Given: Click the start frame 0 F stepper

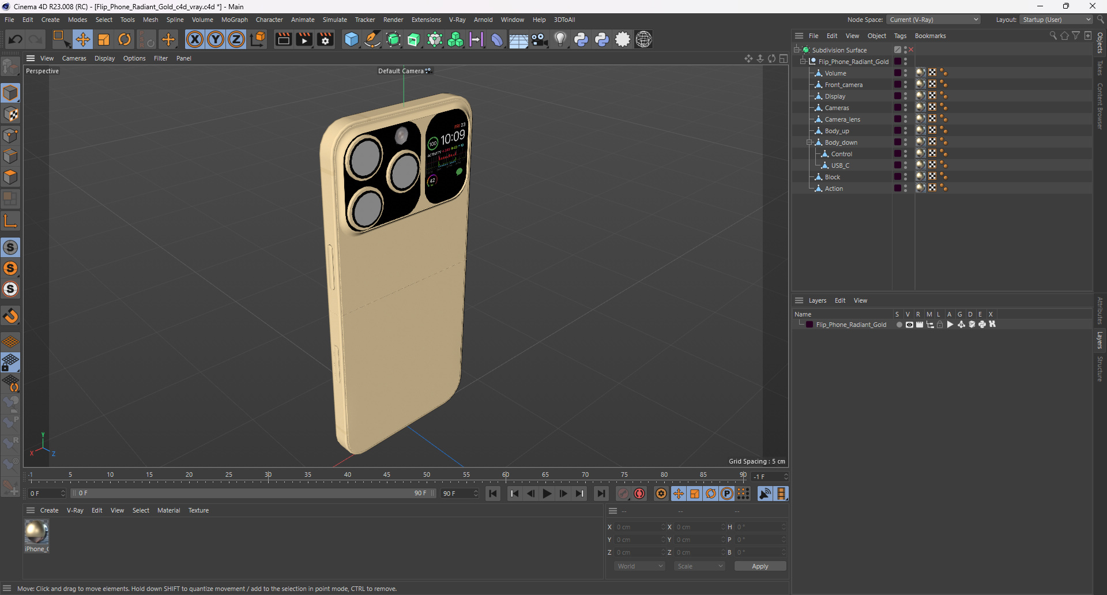Looking at the screenshot, I should (63, 494).
